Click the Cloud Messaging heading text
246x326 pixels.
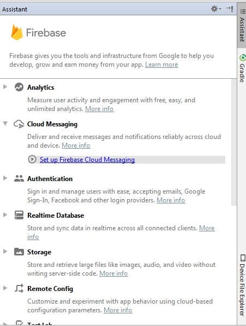pyautogui.click(x=52, y=124)
